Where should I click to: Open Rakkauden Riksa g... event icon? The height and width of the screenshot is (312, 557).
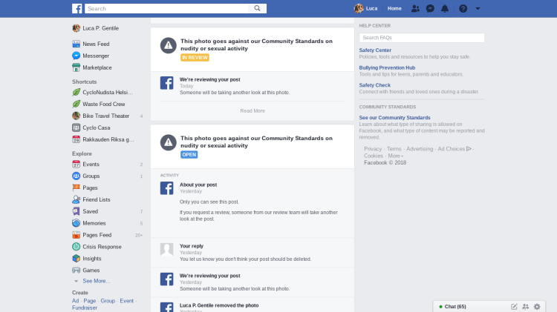(x=76, y=139)
